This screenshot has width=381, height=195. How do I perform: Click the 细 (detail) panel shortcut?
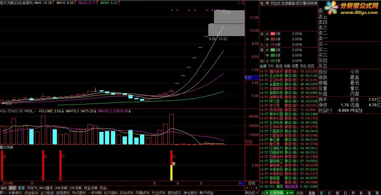pos(337,193)
